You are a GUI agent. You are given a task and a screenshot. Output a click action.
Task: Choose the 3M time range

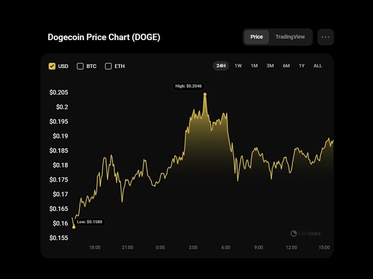[x=270, y=66]
